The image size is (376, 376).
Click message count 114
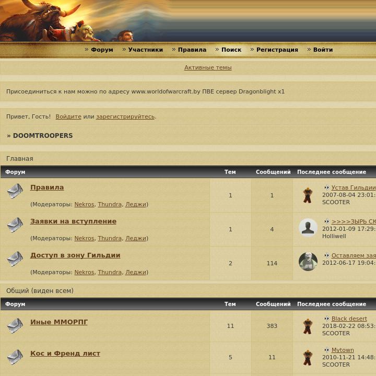[272, 263]
